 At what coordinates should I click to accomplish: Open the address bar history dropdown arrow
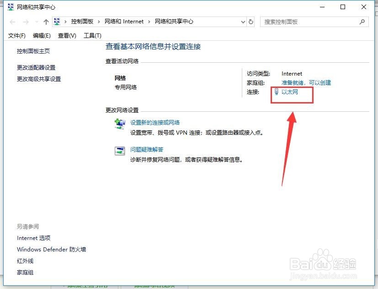click(x=243, y=21)
